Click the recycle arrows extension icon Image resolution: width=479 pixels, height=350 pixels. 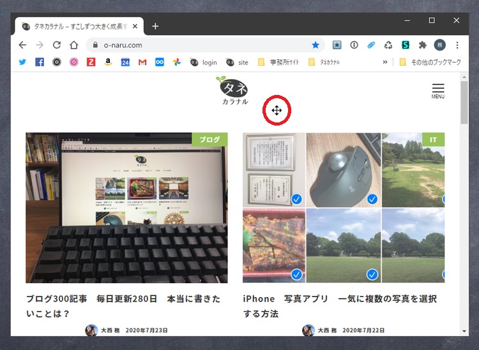pos(388,45)
